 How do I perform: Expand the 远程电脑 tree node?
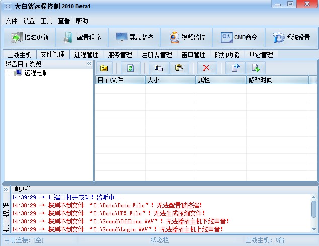9,73
